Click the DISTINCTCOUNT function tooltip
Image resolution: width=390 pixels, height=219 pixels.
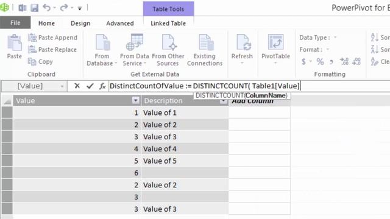pos(241,96)
